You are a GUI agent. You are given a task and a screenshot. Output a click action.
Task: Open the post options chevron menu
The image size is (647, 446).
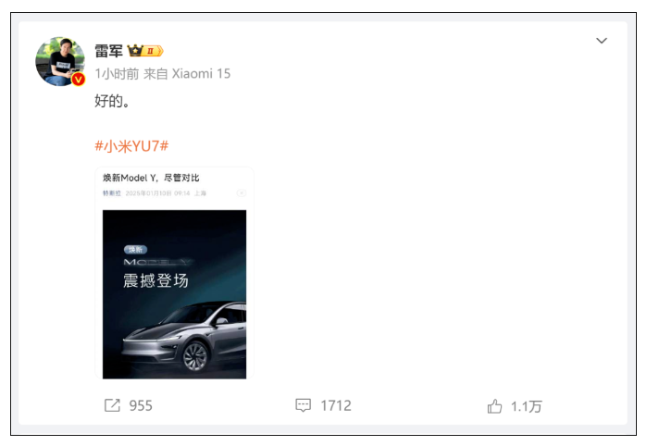pyautogui.click(x=602, y=41)
